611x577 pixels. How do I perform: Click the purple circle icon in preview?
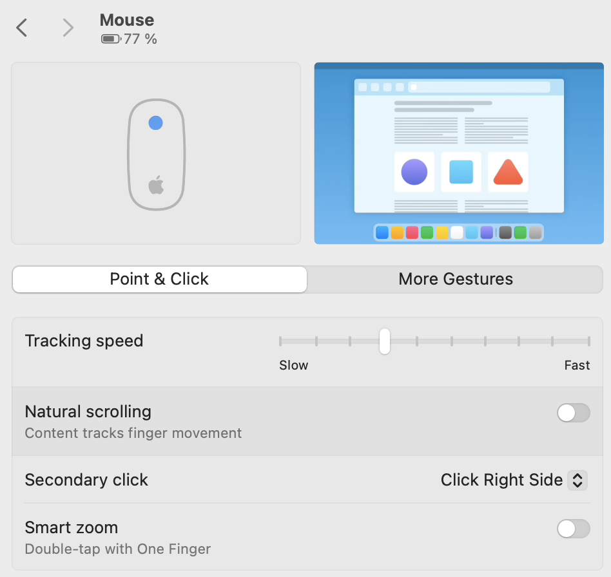tap(414, 172)
